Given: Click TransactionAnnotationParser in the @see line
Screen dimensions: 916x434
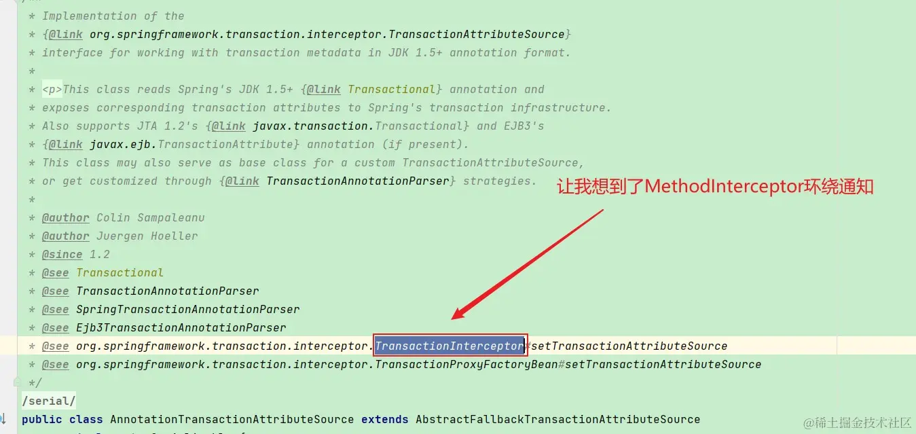Looking at the screenshot, I should click(x=168, y=291).
